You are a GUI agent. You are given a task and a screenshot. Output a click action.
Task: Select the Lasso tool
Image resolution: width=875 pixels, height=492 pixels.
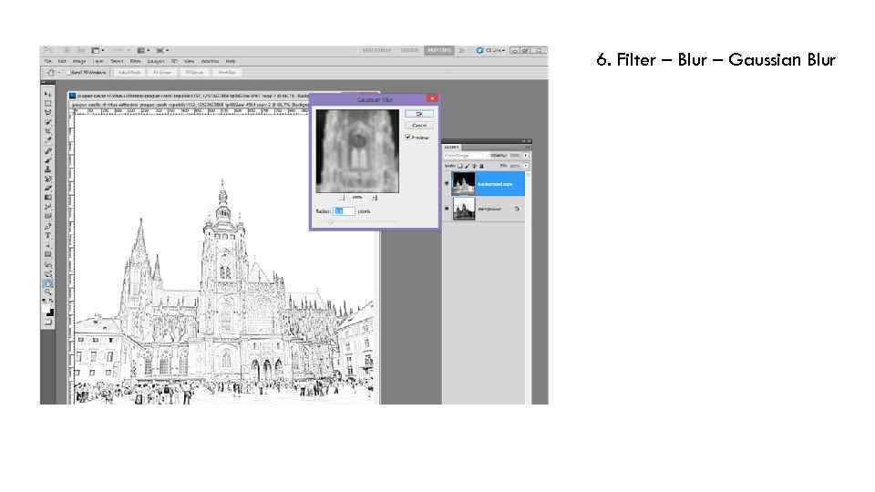click(x=48, y=113)
